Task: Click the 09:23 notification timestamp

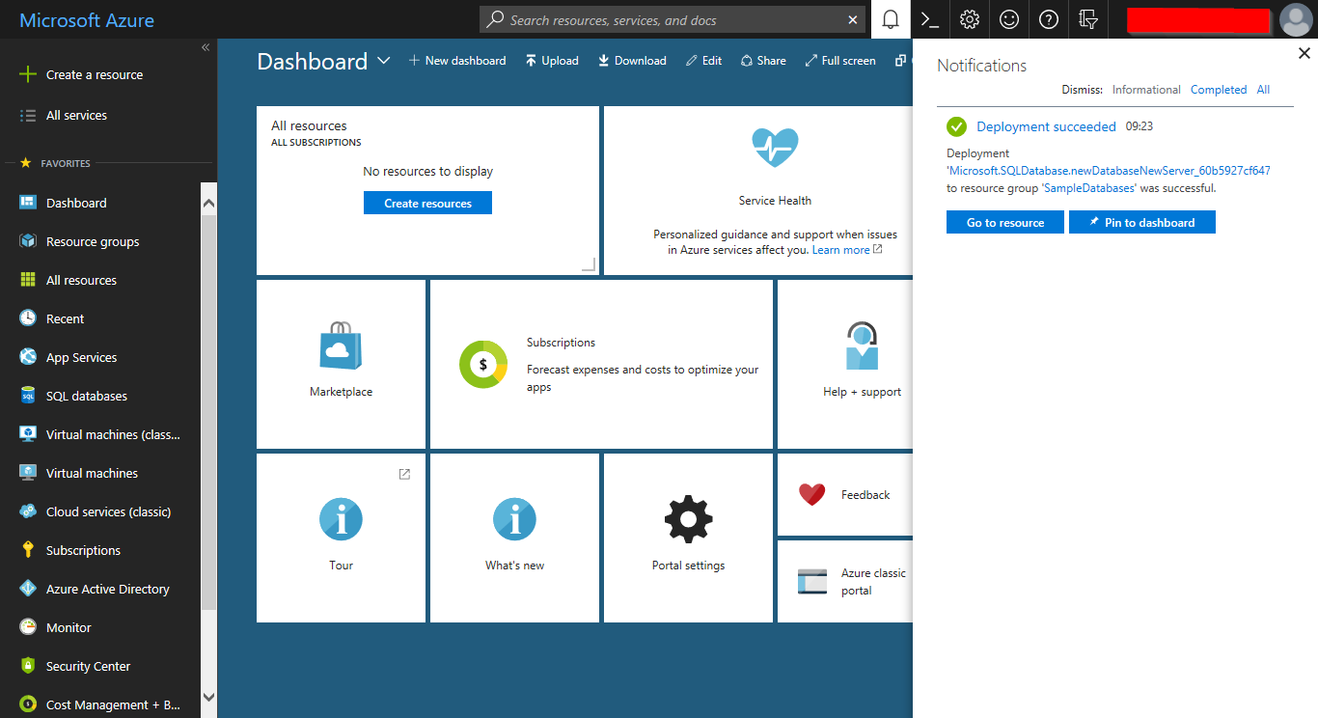Action: click(1140, 126)
